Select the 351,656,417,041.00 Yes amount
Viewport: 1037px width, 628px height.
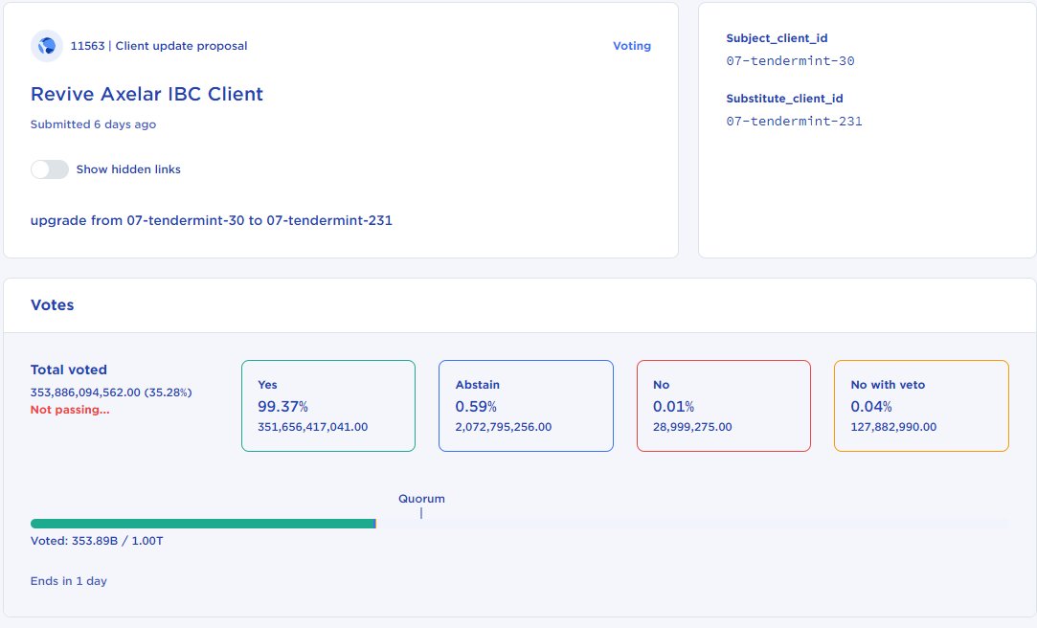coord(313,427)
